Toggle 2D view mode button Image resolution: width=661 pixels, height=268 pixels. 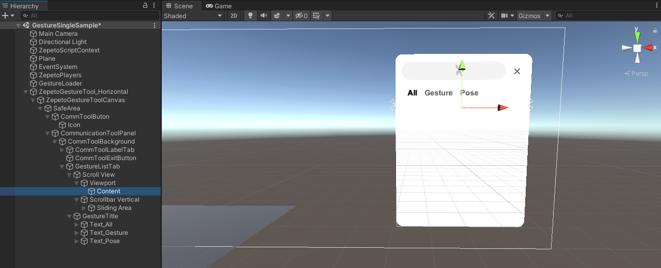click(234, 16)
